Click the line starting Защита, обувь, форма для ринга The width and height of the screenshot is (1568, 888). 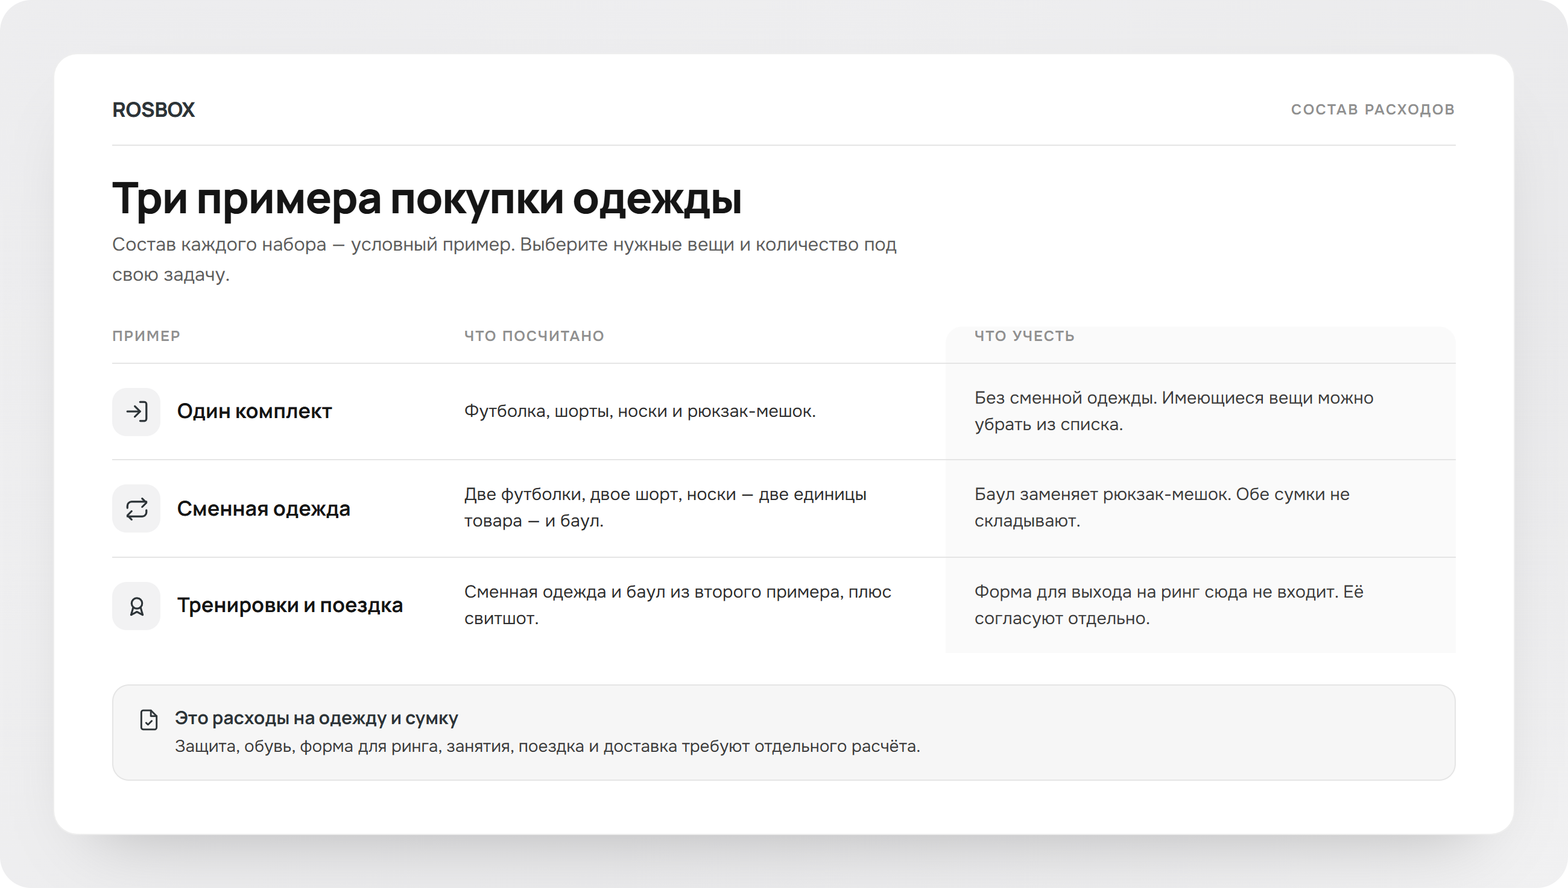[547, 746]
